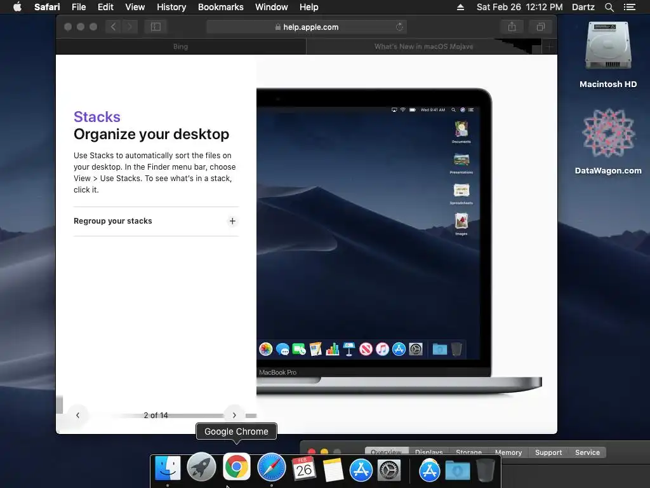Click the Dartz user name in menu bar
This screenshot has height=488, width=650.
click(x=583, y=7)
